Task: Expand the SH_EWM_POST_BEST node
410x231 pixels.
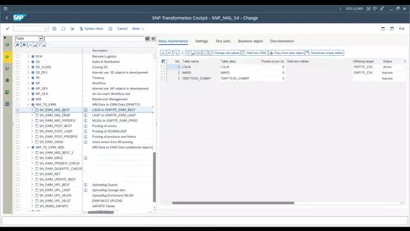Action: point(32,126)
